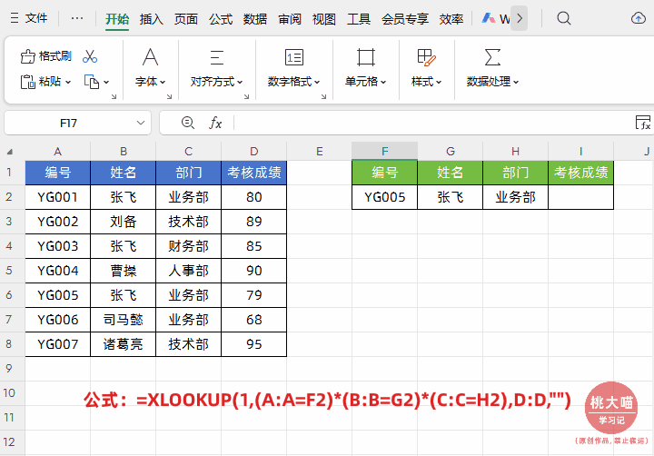Click the 数据处理 sigma icon
654x456 pixels.
492,57
